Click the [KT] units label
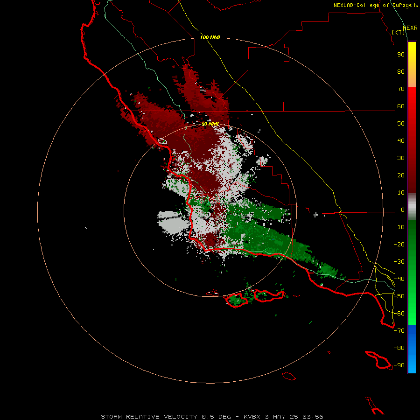 (x=399, y=32)
